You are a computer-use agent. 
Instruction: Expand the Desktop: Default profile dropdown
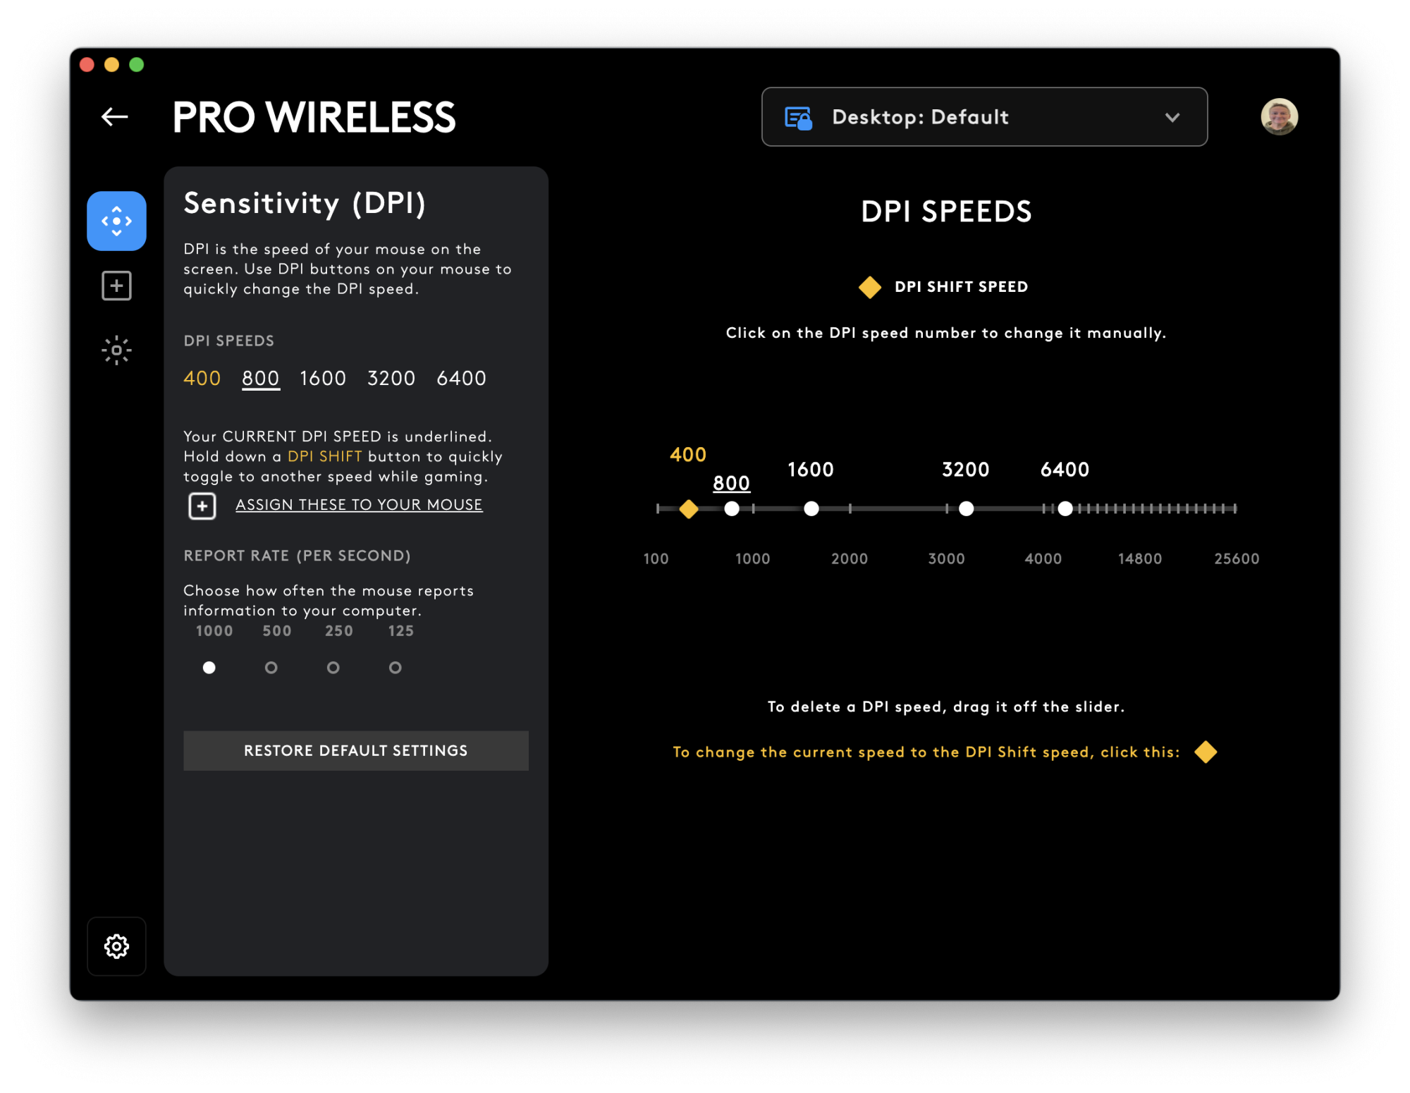(x=984, y=117)
